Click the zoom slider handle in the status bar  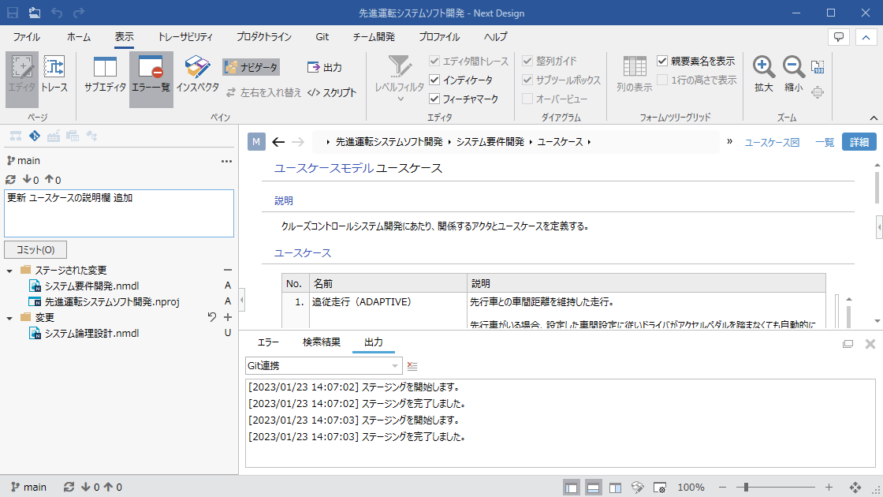coord(746,487)
